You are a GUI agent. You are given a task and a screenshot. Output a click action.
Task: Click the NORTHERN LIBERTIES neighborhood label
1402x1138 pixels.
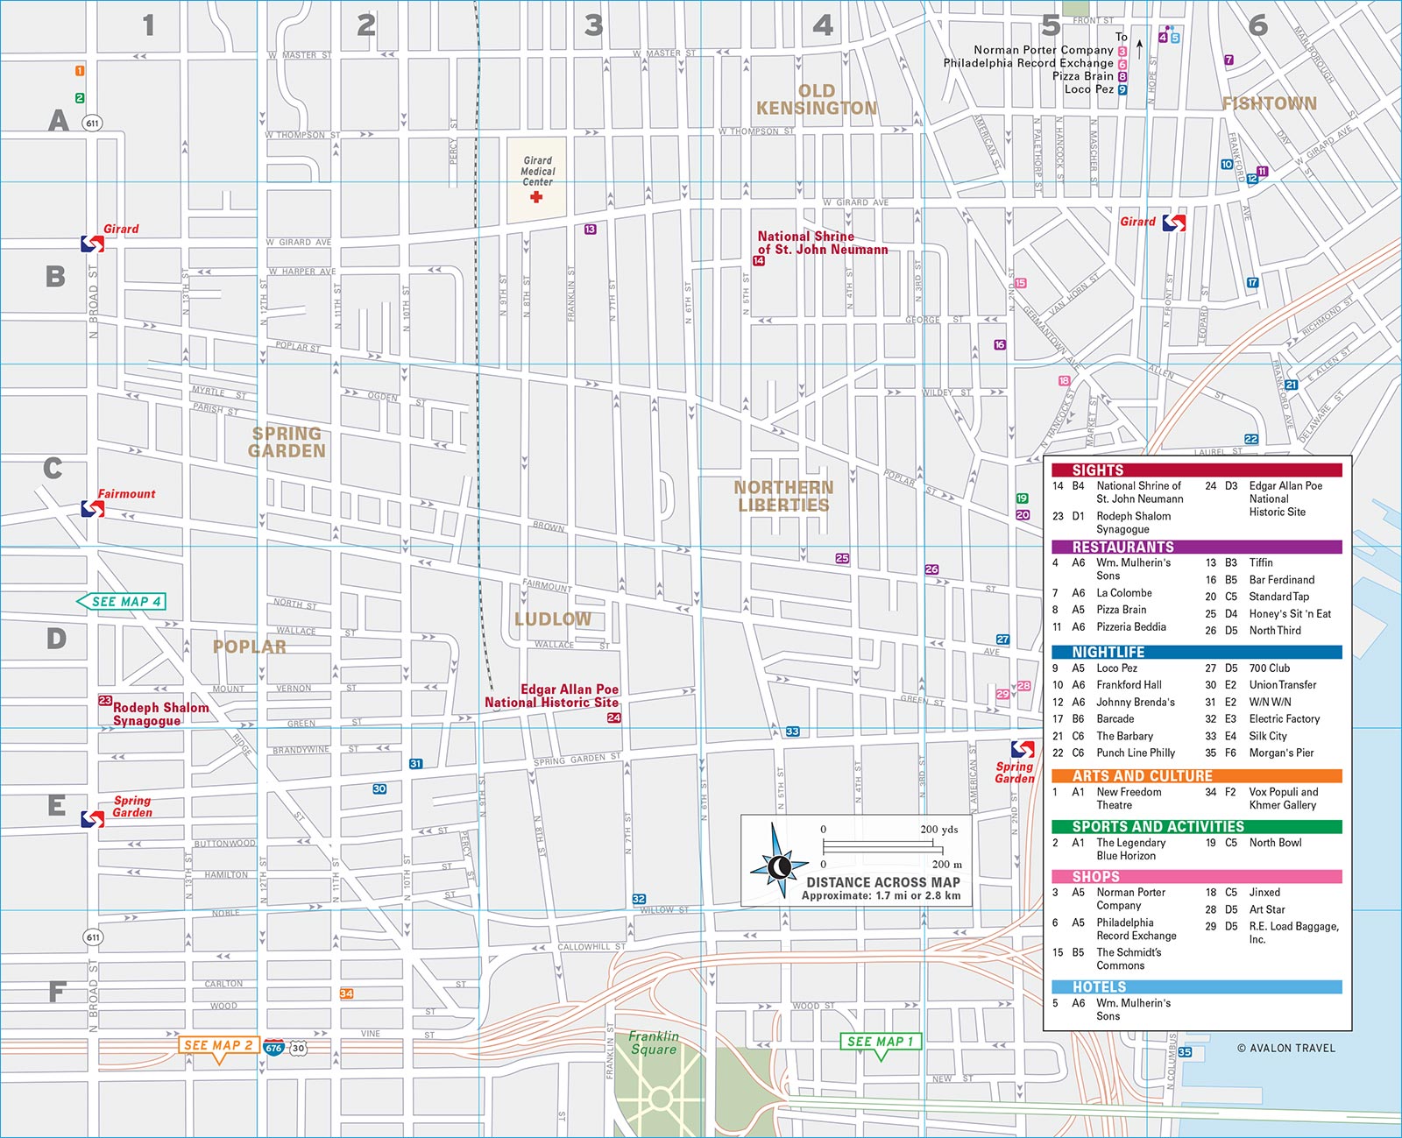point(783,496)
